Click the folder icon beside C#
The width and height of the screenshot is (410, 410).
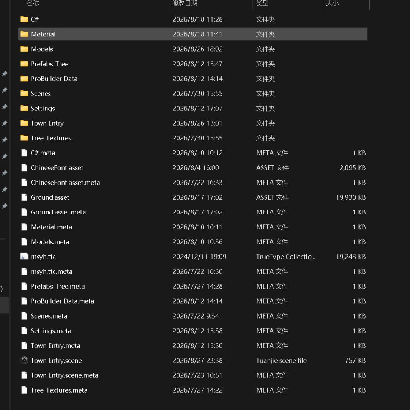click(24, 19)
